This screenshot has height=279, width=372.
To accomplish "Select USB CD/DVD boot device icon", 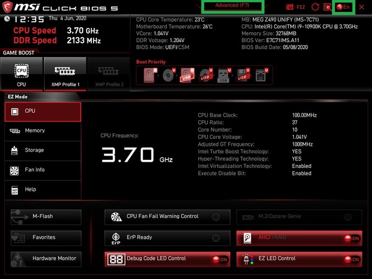I will coord(205,75).
